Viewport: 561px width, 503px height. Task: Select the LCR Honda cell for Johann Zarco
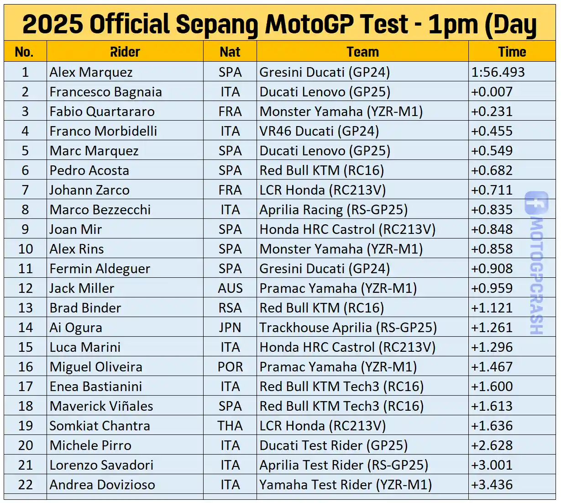pos(323,190)
